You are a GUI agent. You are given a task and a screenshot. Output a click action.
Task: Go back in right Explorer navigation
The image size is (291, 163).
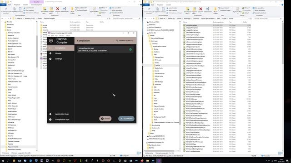pyautogui.click(x=145, y=19)
